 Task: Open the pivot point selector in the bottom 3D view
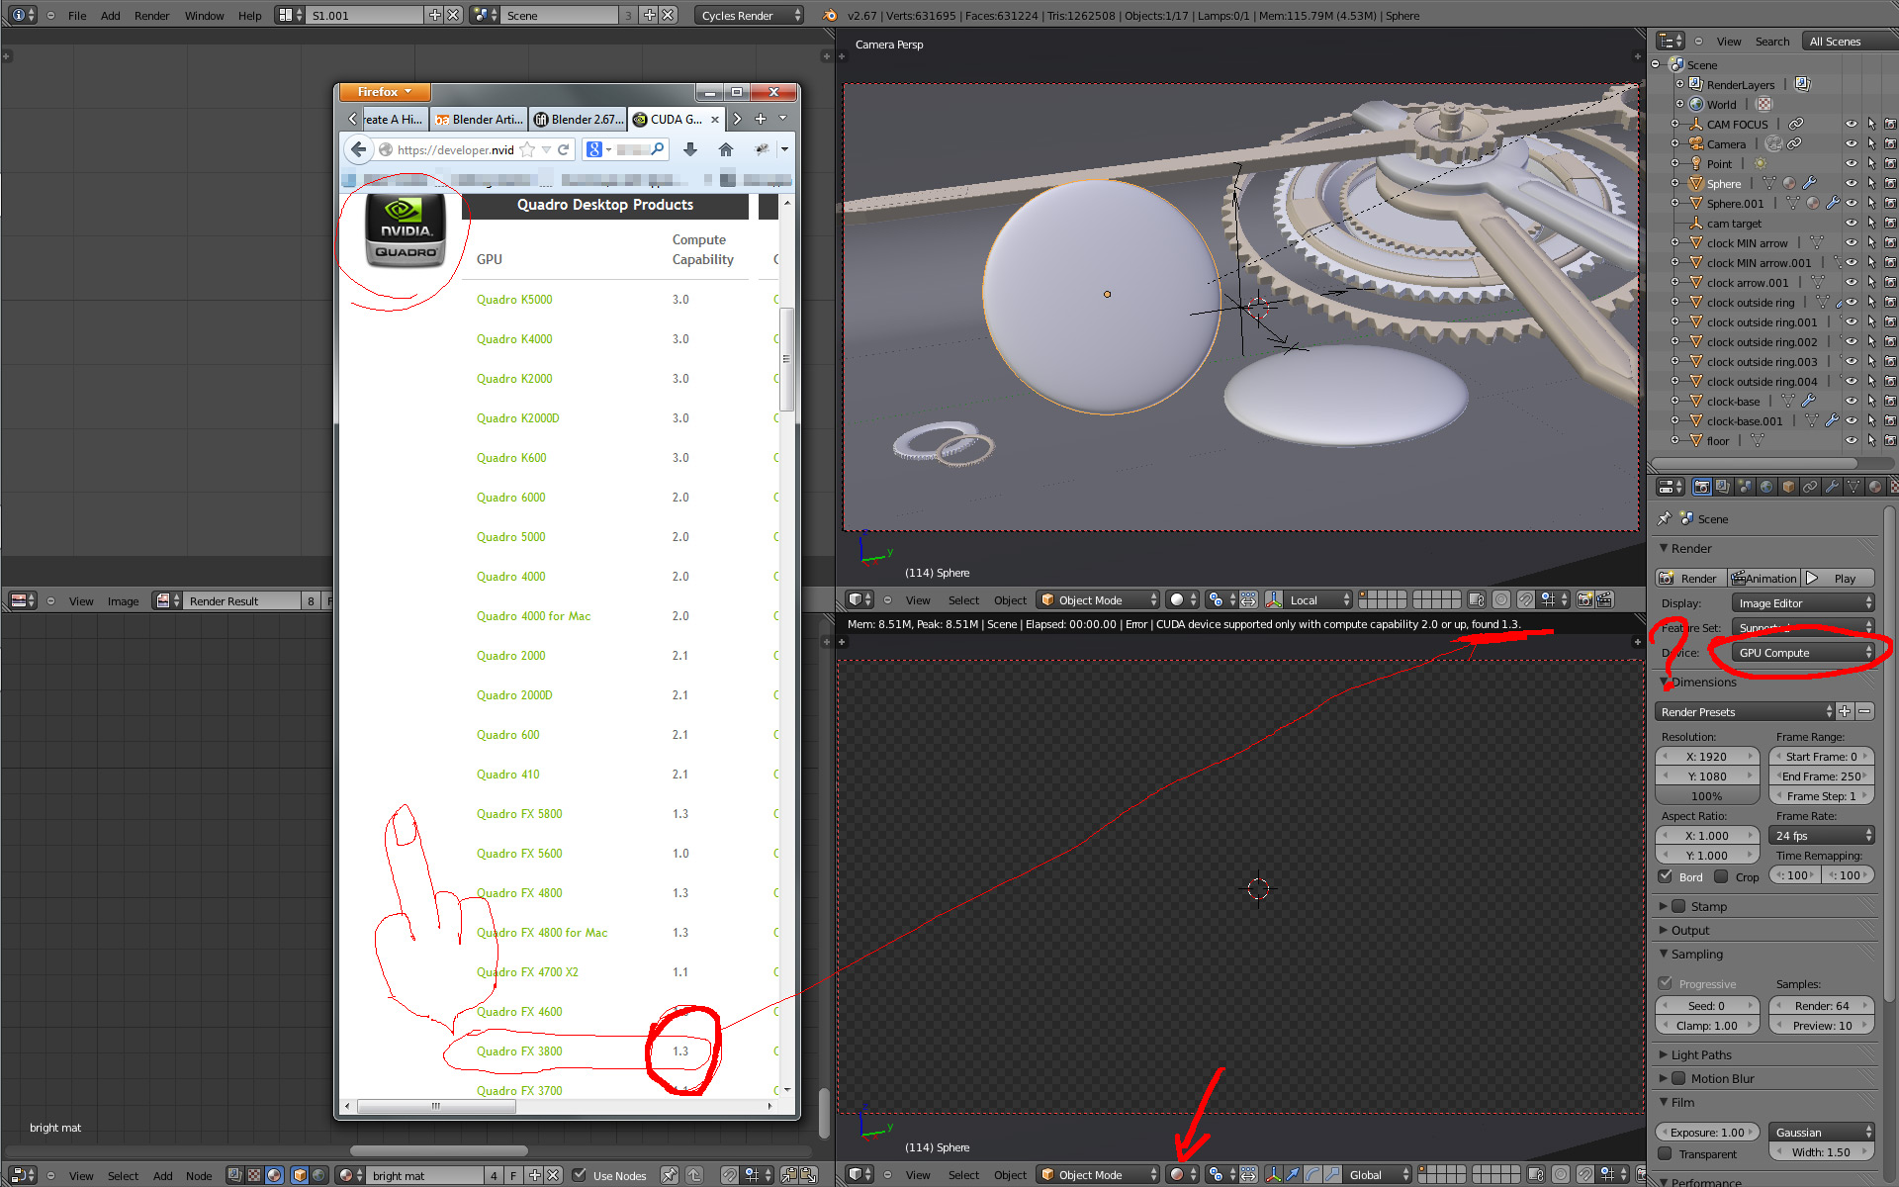click(1221, 1174)
